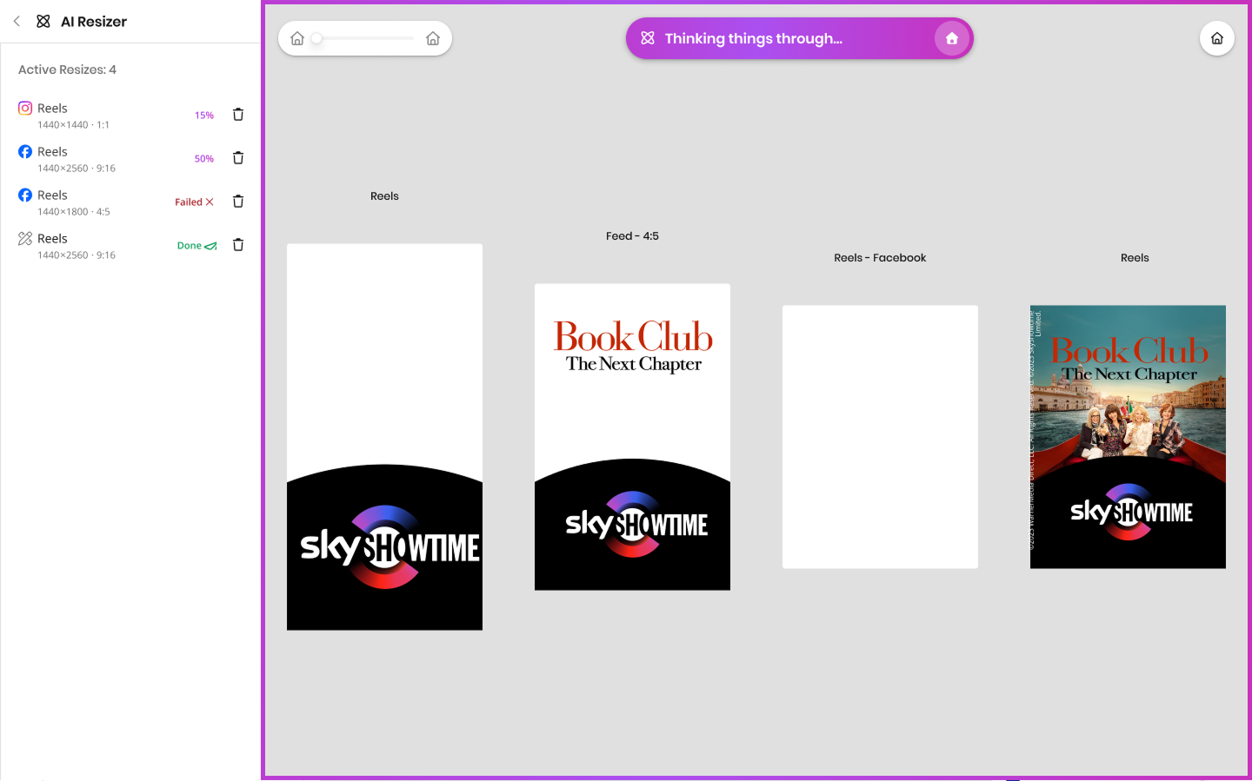This screenshot has height=781, width=1252.
Task: Click the Instagram icon of Reels 1:1 row
Action: [x=25, y=109]
